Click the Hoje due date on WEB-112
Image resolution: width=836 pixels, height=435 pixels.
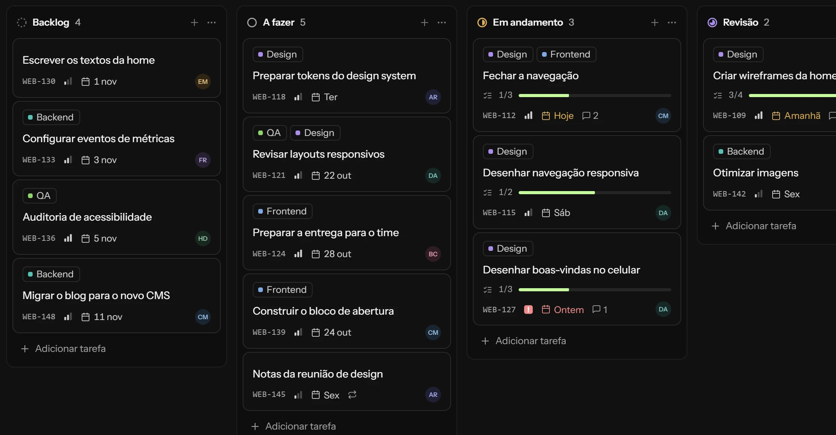(x=558, y=116)
